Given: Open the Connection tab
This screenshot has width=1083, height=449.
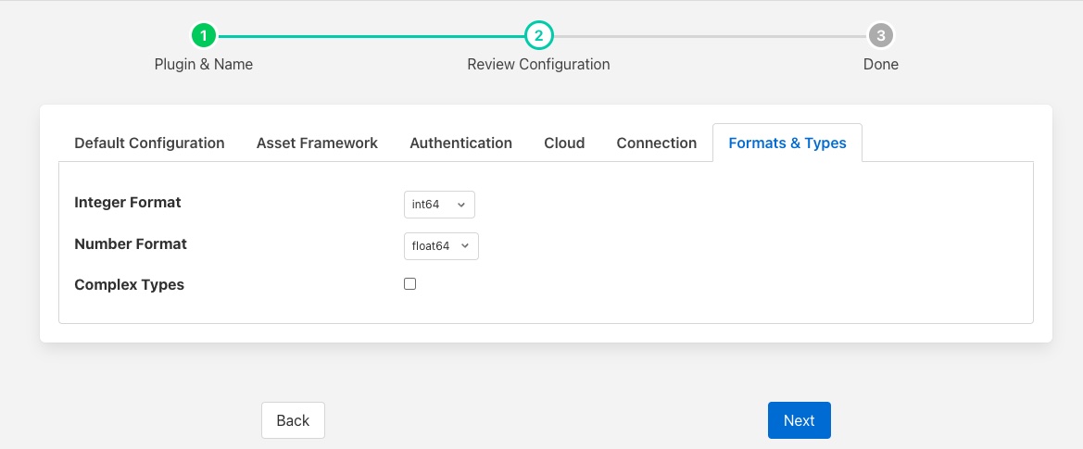Looking at the screenshot, I should point(656,143).
